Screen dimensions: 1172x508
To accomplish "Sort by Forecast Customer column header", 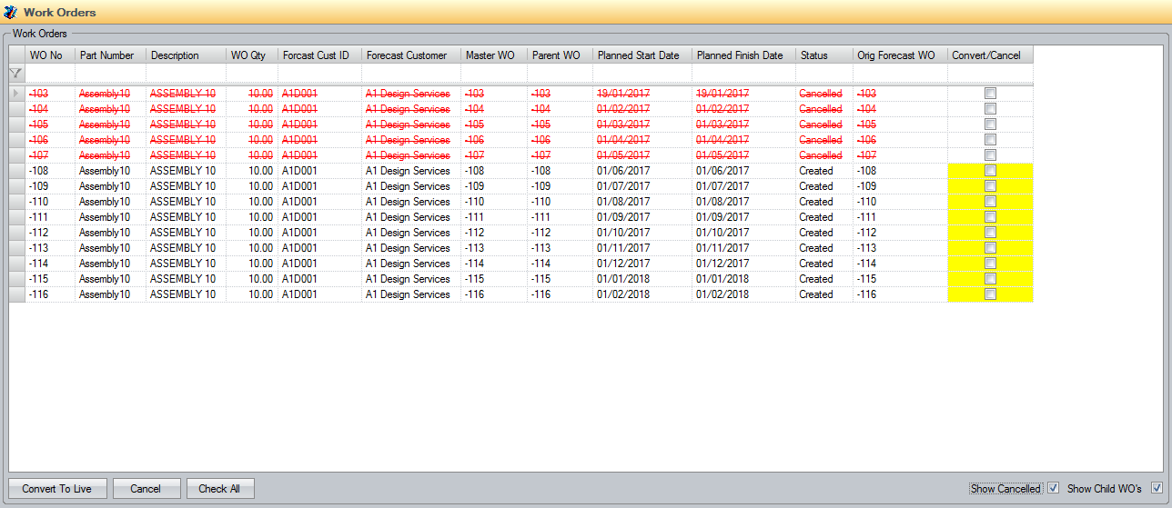I will (411, 55).
